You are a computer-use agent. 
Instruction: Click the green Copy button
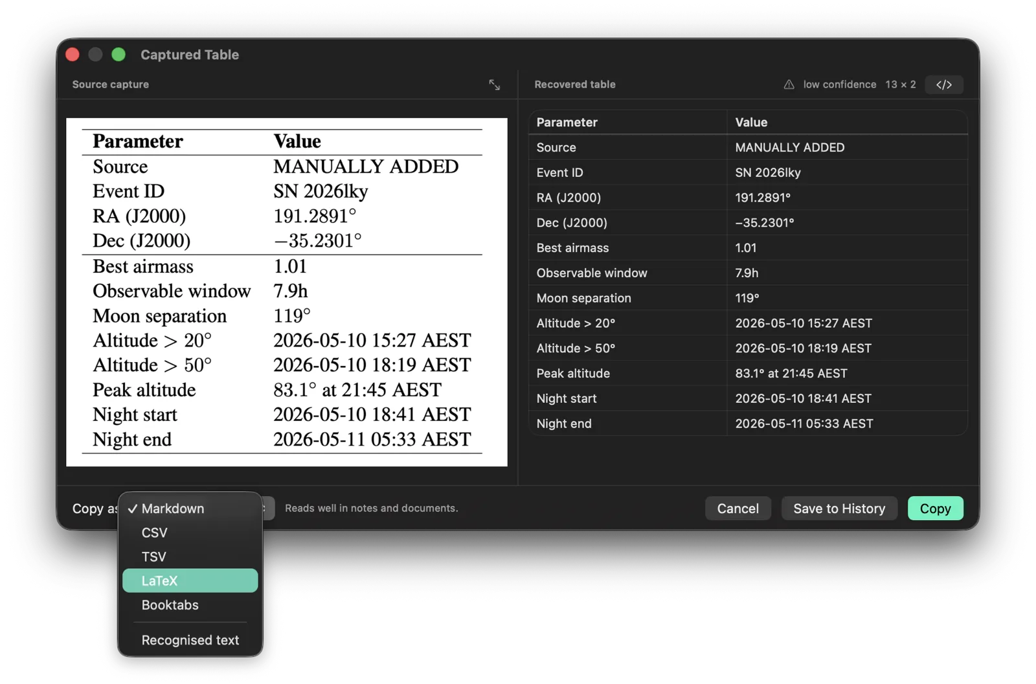(x=935, y=508)
